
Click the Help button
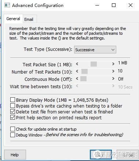[x=15, y=155]
